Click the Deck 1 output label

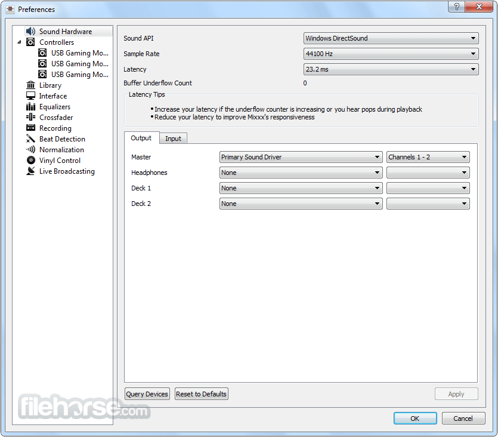tap(141, 188)
